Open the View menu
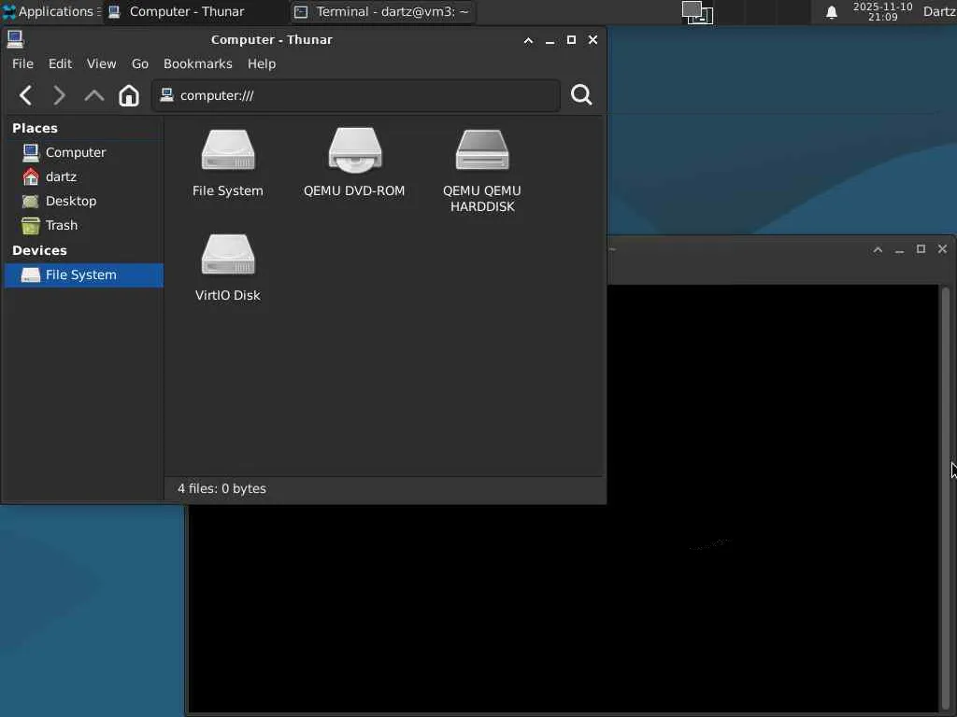Viewport: 957px width, 717px height. (101, 63)
